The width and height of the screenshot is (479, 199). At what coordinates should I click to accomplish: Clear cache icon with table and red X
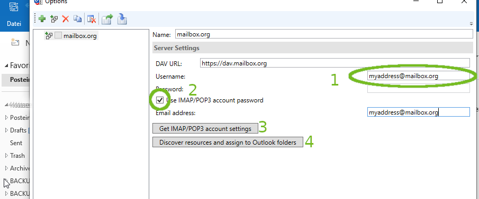92,19
